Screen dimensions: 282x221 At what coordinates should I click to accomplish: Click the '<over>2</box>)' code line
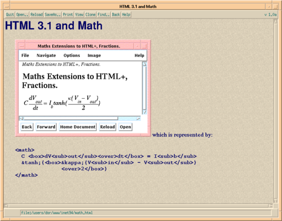(x=84, y=169)
